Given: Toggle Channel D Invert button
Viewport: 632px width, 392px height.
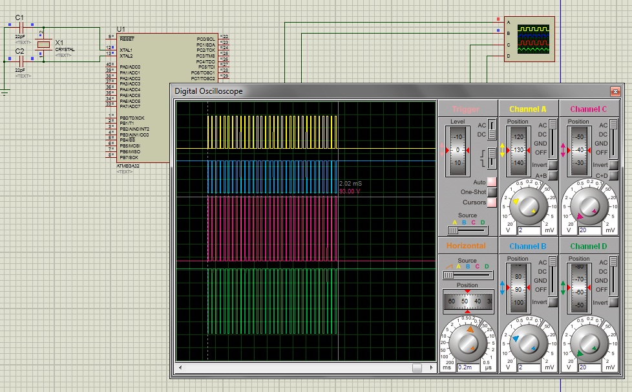Looking at the screenshot, I should [613, 302].
